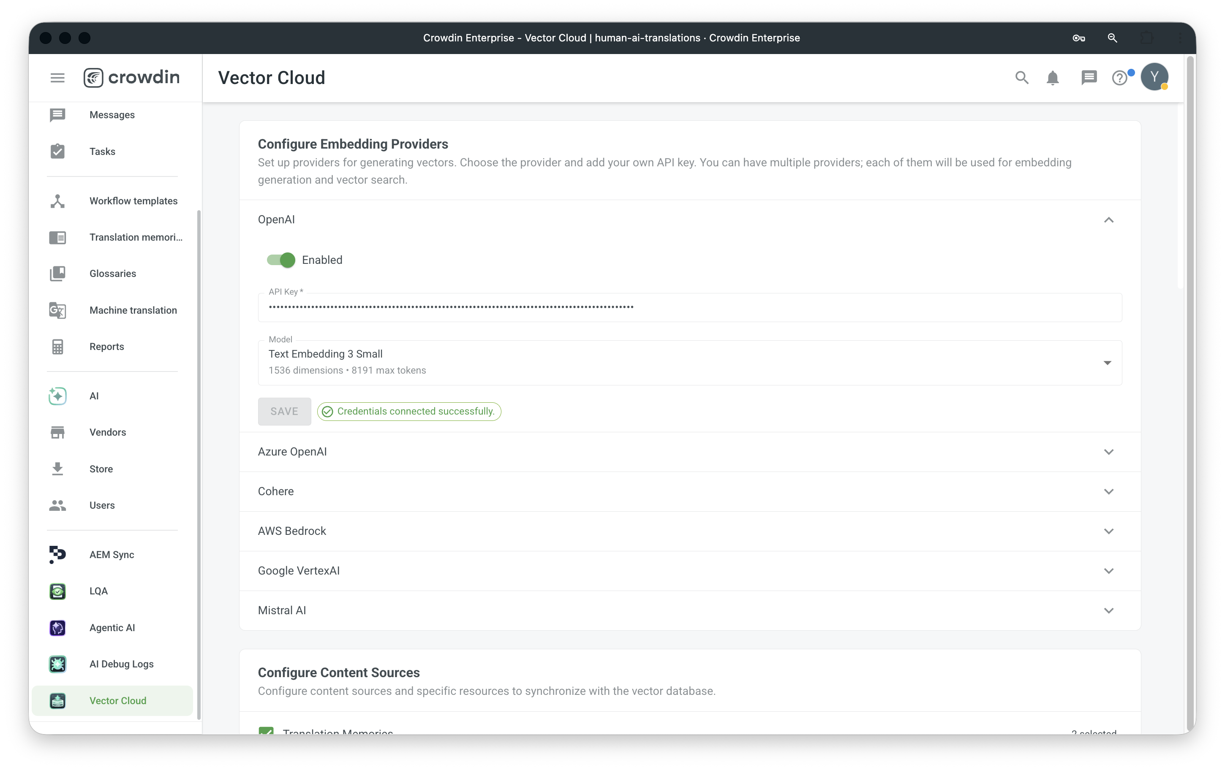This screenshot has height=770, width=1225.
Task: Click the AEM Sync icon
Action: pos(57,555)
